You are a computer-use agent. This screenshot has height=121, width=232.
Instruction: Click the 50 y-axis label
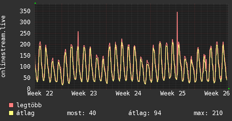pyautogui.click(x=27, y=78)
